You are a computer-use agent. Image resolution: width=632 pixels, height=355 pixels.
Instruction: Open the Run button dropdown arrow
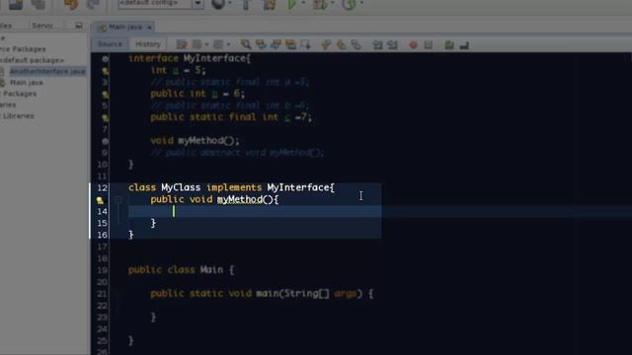coord(303,3)
